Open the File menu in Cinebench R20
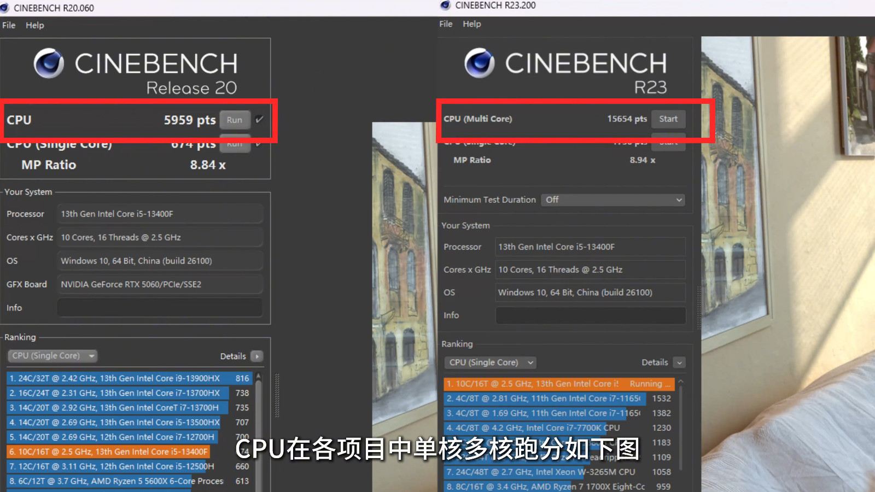This screenshot has height=492, width=875. point(9,25)
